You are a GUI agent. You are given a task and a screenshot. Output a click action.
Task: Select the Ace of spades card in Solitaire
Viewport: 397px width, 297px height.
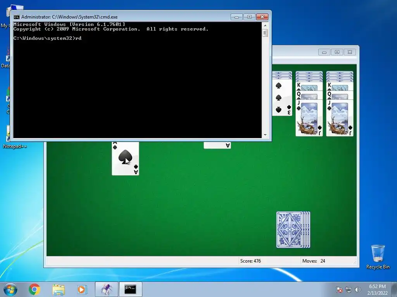[125, 159]
